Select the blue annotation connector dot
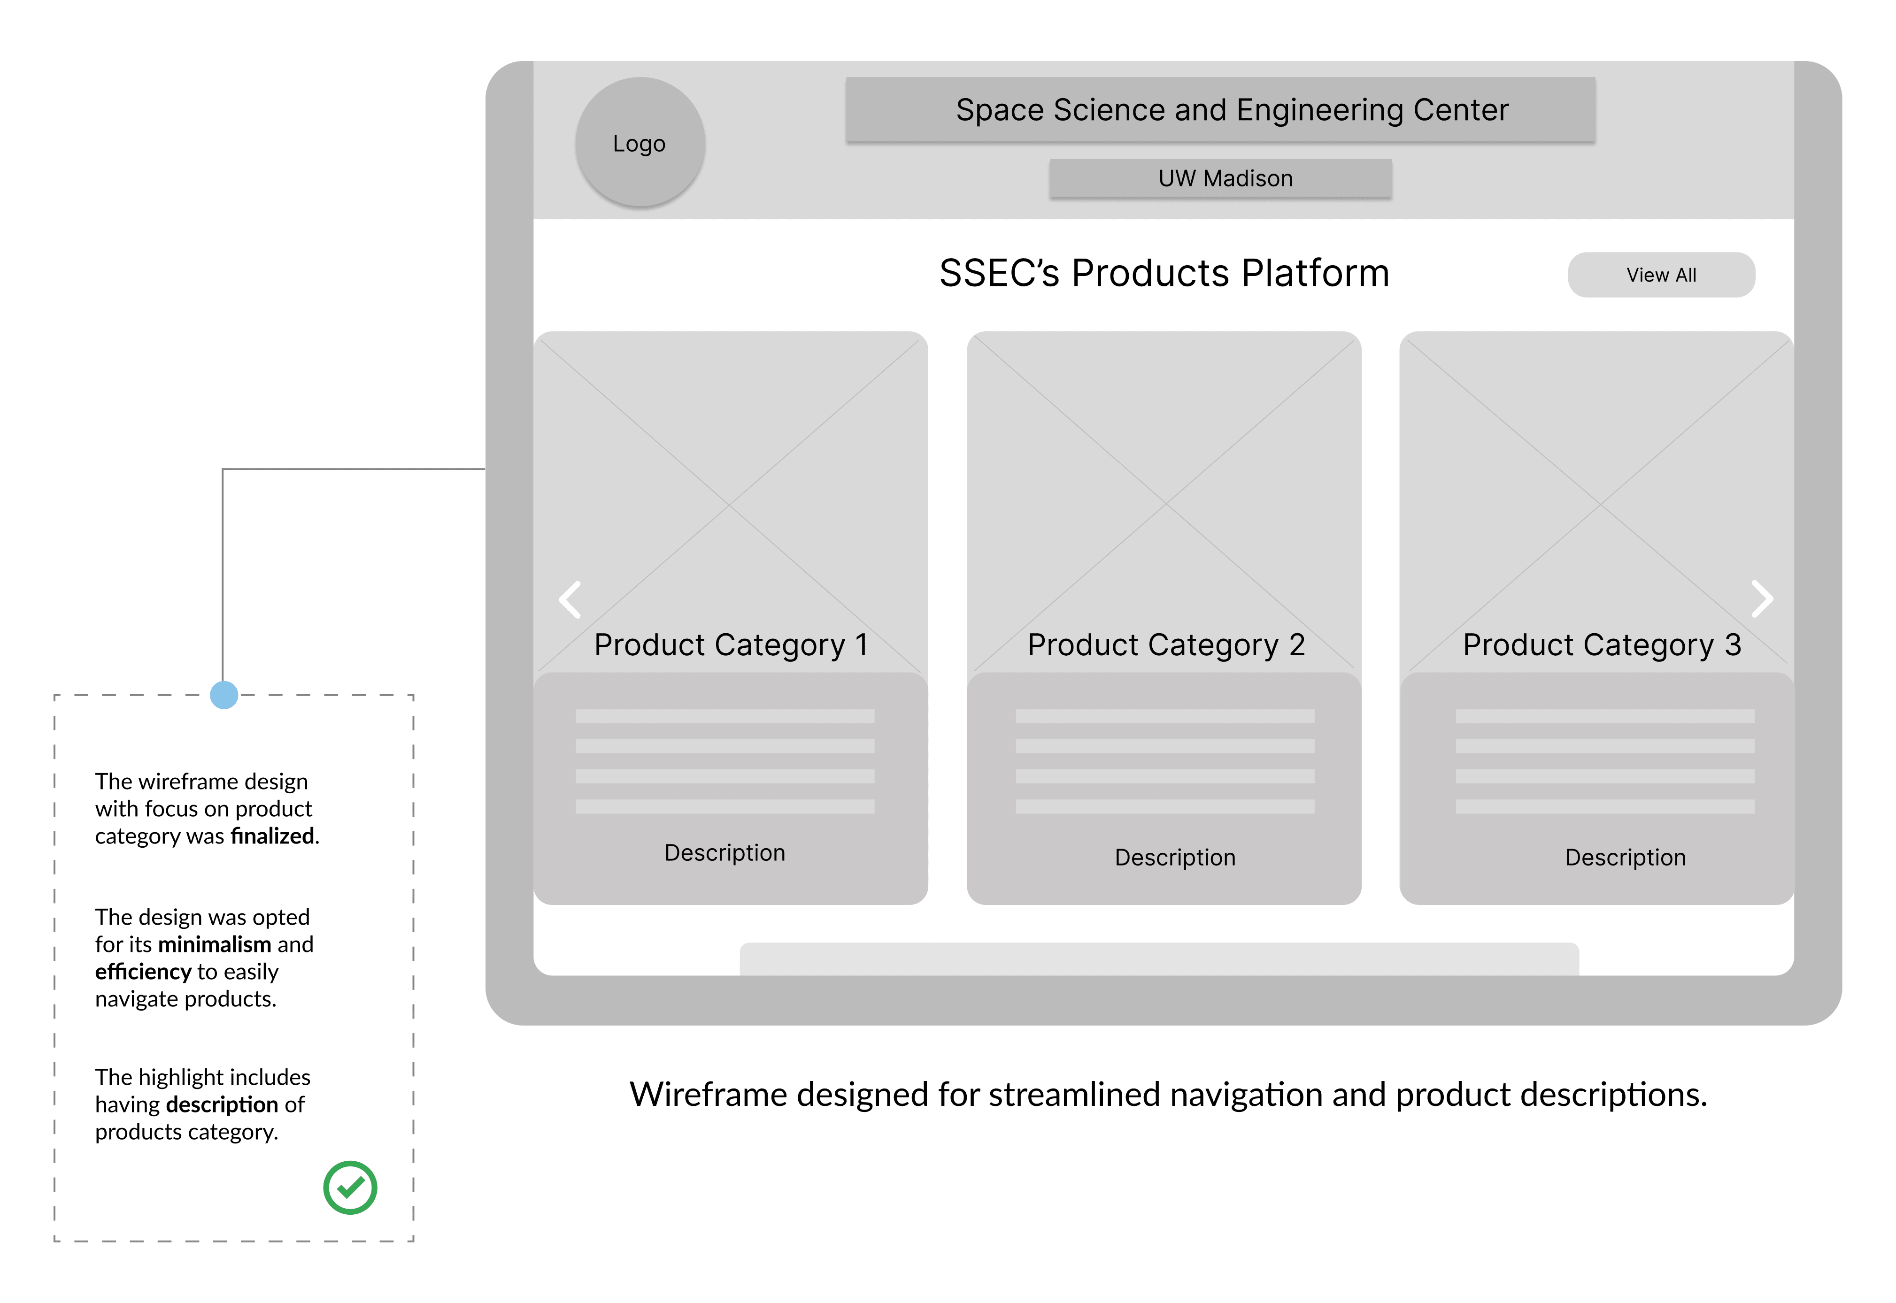 (x=224, y=696)
